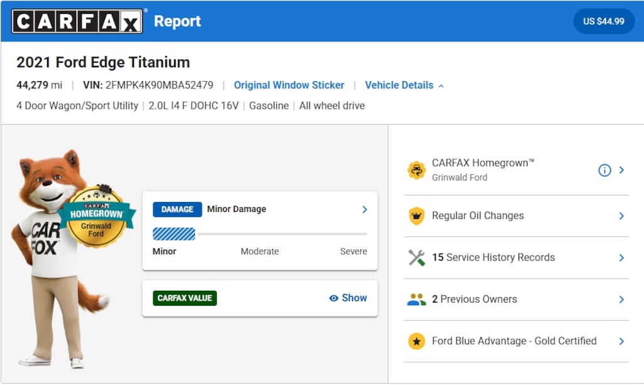The width and height of the screenshot is (644, 385).
Task: Click the damage severity progress bar
Action: point(260,234)
